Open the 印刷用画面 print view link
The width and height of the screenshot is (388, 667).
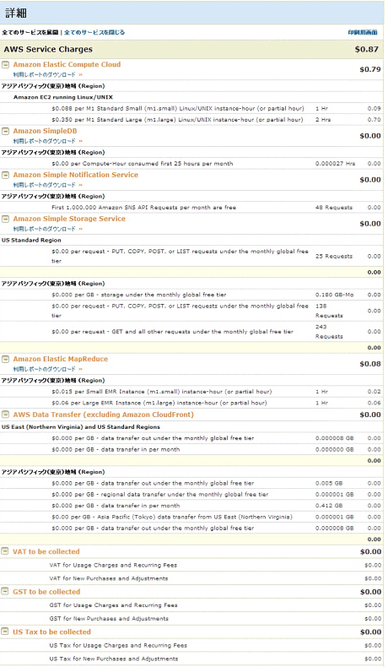pos(363,32)
